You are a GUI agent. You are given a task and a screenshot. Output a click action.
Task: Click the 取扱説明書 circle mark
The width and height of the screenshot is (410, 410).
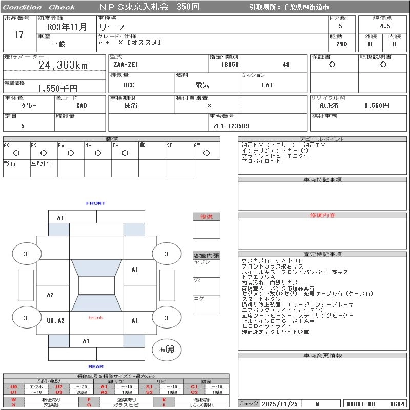click(383, 65)
